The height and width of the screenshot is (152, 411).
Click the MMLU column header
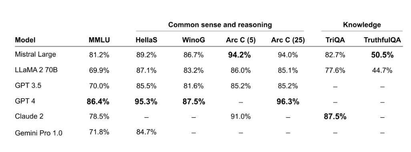pos(99,40)
